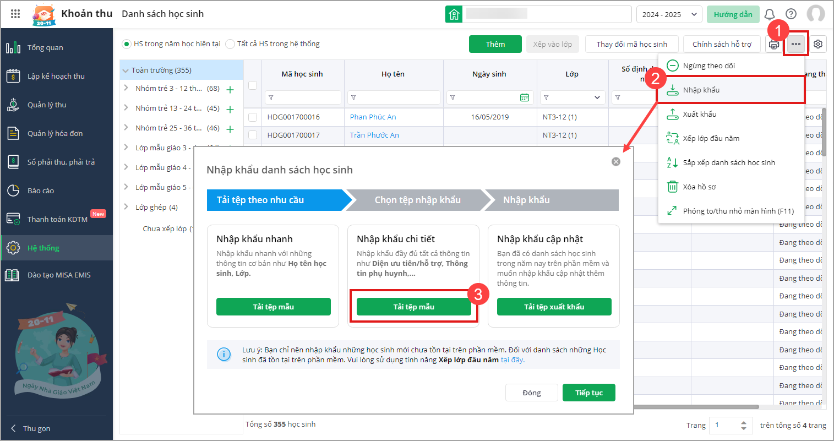Open the Lớp column filter dropdown
Image resolution: width=834 pixels, height=441 pixels.
[597, 97]
